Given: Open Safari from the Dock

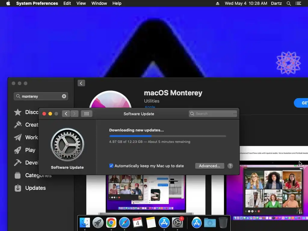Looking at the screenshot, I should (124, 223).
